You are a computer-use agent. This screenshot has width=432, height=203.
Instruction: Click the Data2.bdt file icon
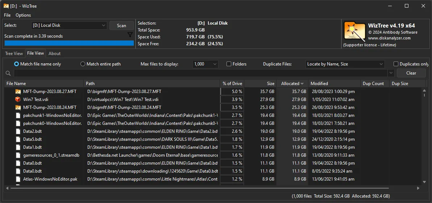click(x=18, y=131)
